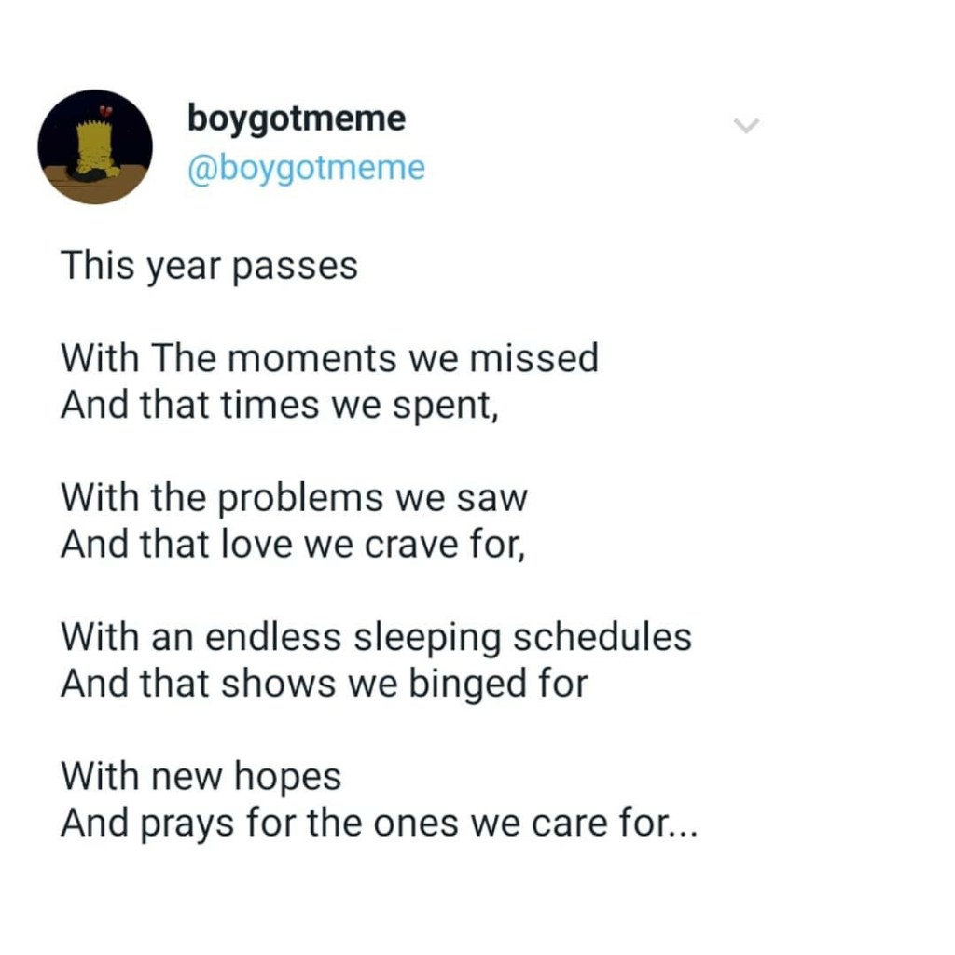Click the line "This year passes"
The image size is (955, 955).
click(x=209, y=267)
